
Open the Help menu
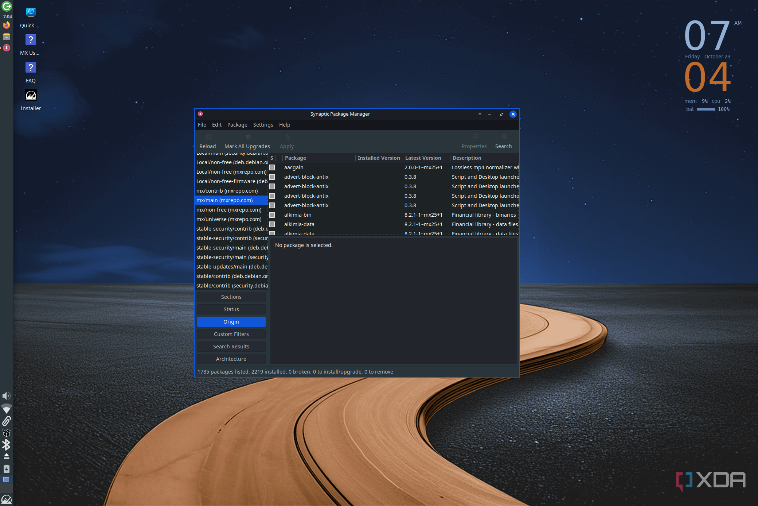(x=285, y=125)
